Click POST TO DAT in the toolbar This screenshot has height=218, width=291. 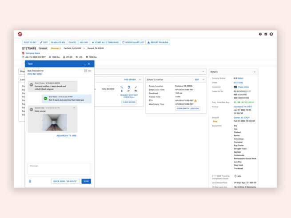click(x=30, y=42)
